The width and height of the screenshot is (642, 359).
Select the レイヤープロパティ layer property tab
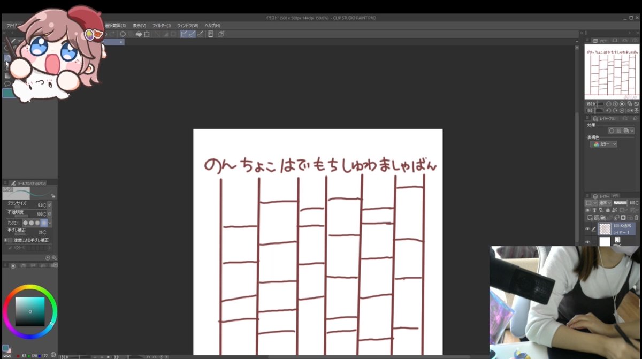pyautogui.click(x=605, y=118)
